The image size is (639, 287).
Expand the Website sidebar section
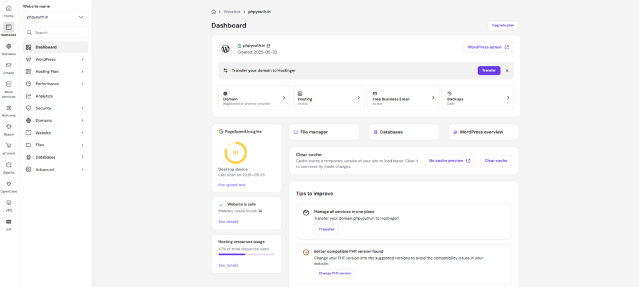[x=55, y=133]
